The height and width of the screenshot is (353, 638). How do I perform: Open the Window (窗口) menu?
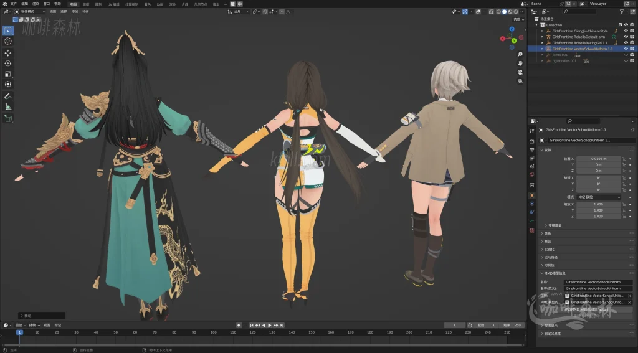[47, 4]
